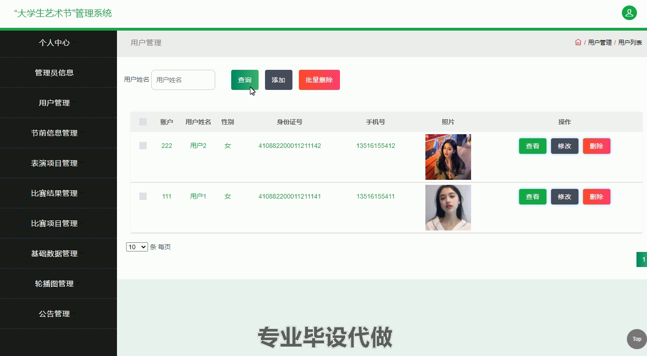
Task: Select the 用户姓名 column header
Action: click(x=198, y=122)
